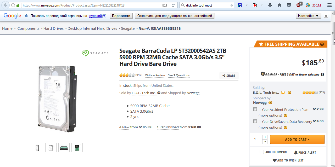Open the Hard Drives breadcrumb link
Screen dimensions: 335x167
(53, 28)
